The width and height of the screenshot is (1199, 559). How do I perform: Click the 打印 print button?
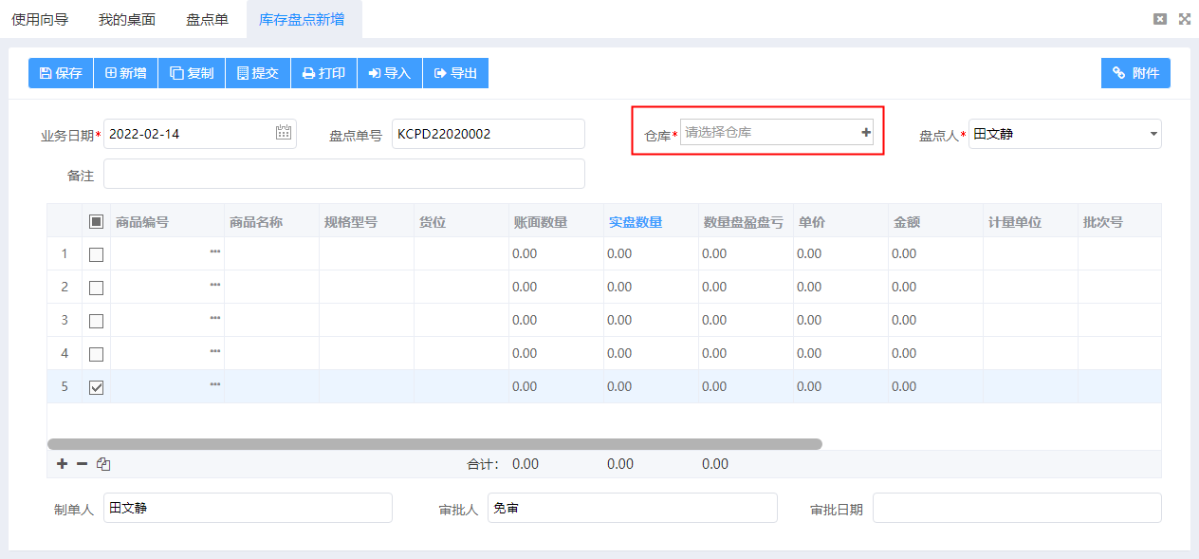(323, 73)
